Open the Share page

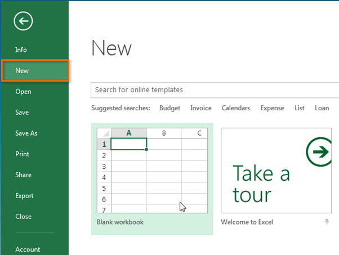[23, 175]
